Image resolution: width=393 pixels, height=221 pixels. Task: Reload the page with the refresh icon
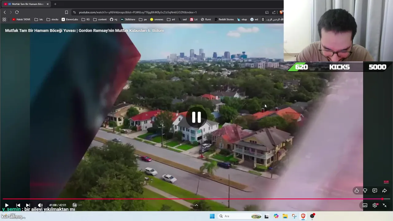click(x=17, y=12)
